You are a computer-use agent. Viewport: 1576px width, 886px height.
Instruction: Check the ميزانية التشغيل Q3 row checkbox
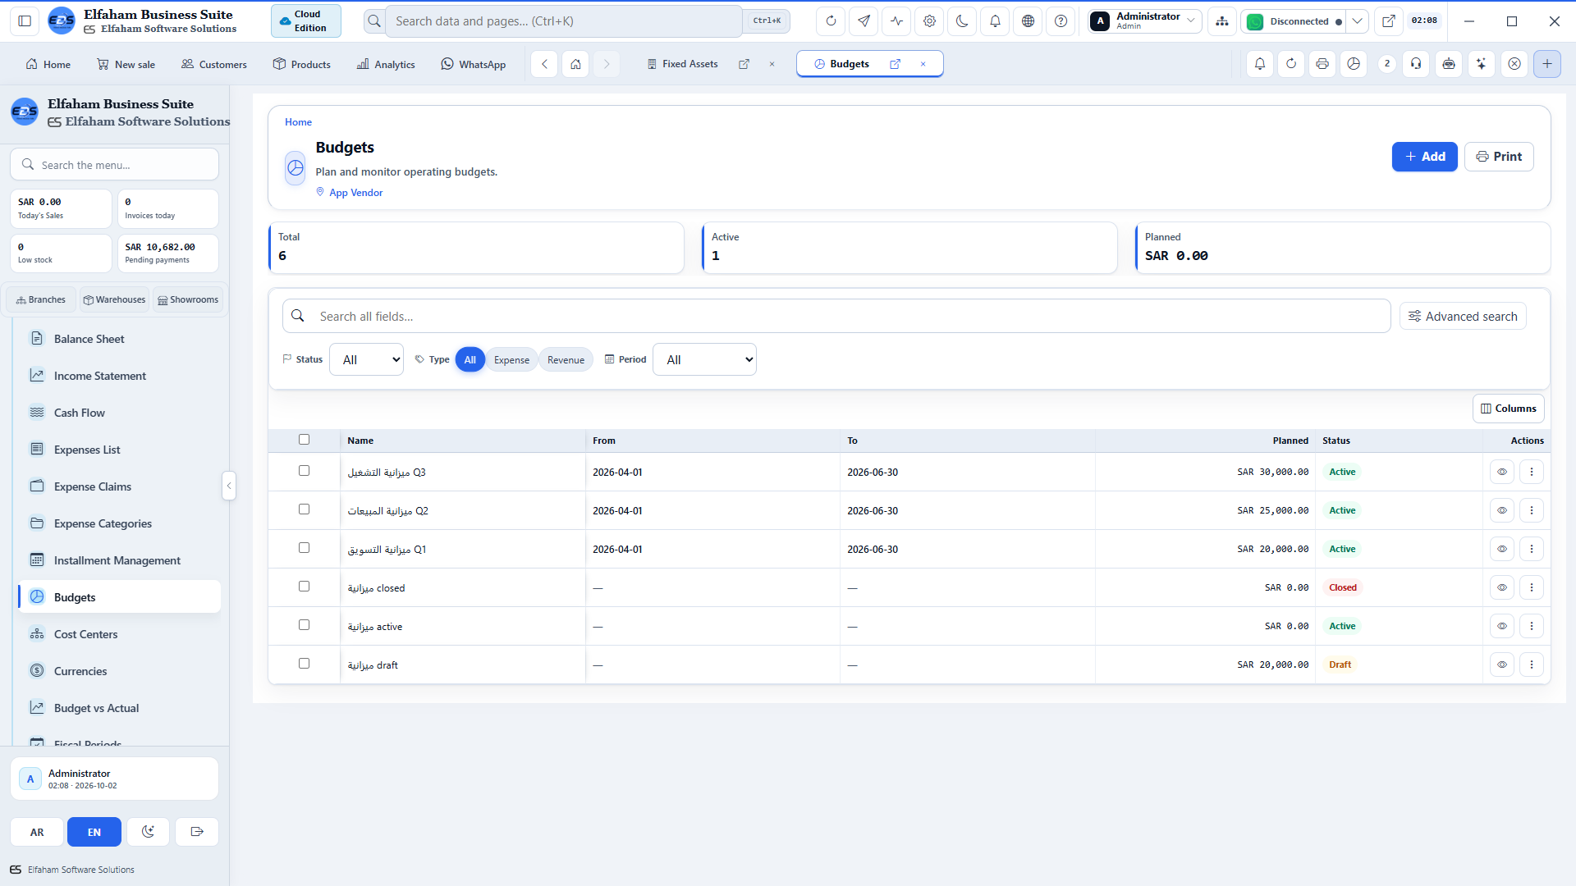coord(305,471)
